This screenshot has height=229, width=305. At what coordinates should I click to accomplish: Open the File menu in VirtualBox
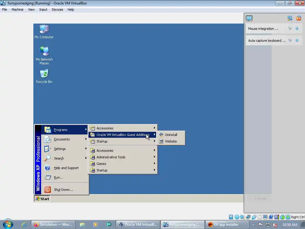pyautogui.click(x=4, y=10)
